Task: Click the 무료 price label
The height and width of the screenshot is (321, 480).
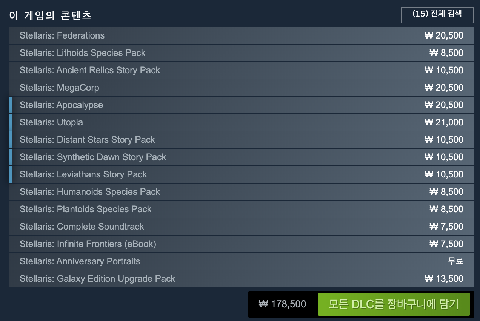Action: [455, 261]
